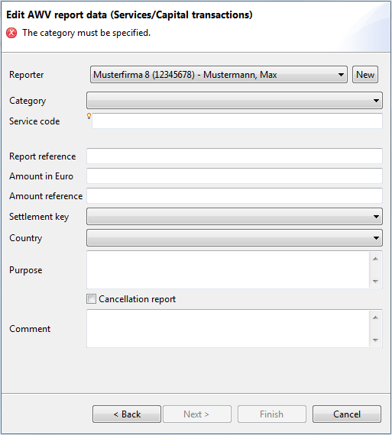Expand the Category combo box
Image resolution: width=392 pixels, height=435 pixels.
(x=235, y=101)
